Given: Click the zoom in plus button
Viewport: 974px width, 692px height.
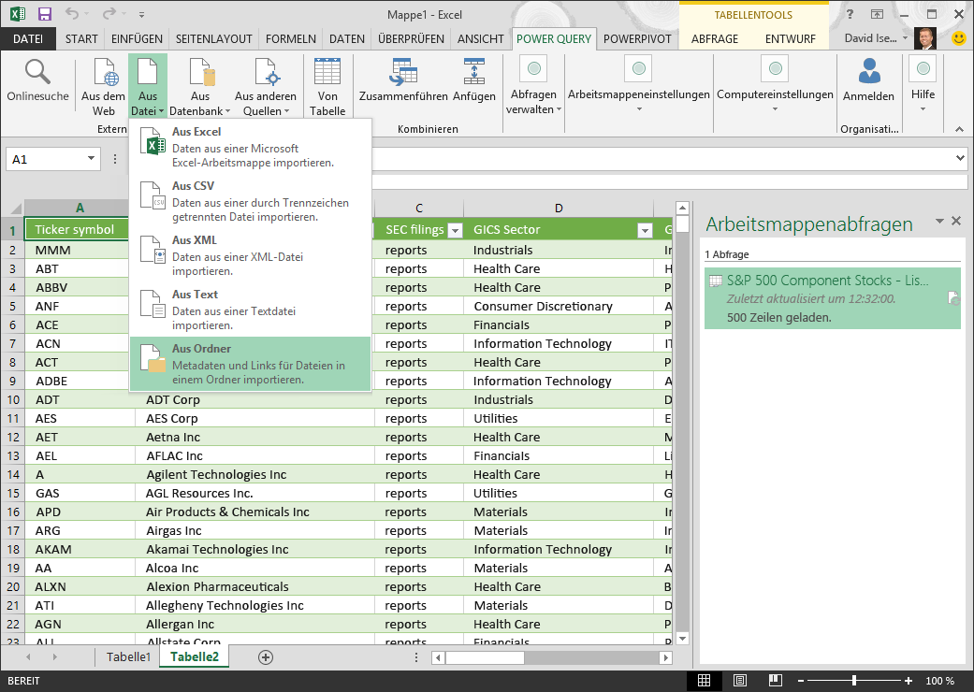Looking at the screenshot, I should [x=909, y=681].
